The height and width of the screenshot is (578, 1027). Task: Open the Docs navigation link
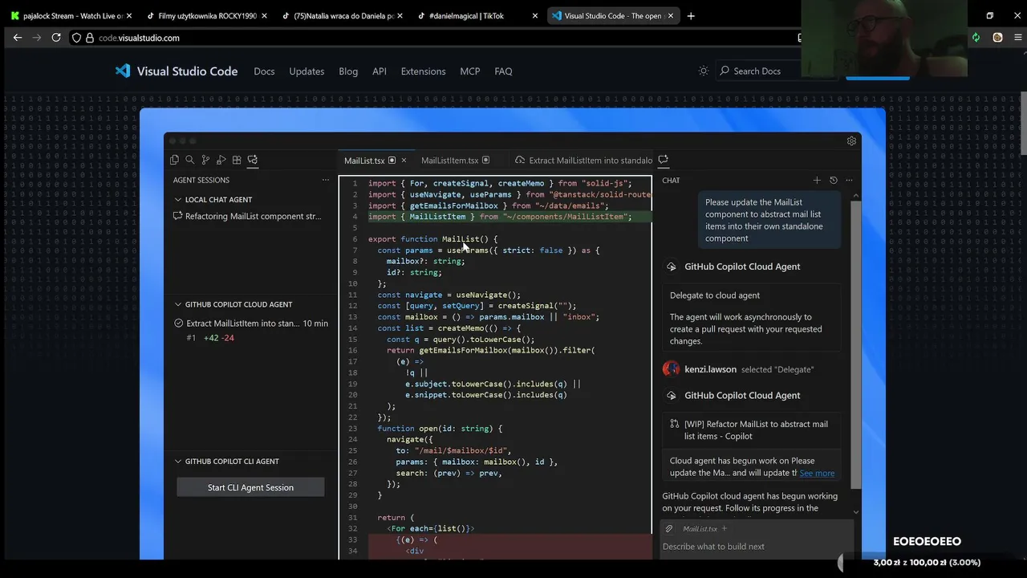pos(264,71)
